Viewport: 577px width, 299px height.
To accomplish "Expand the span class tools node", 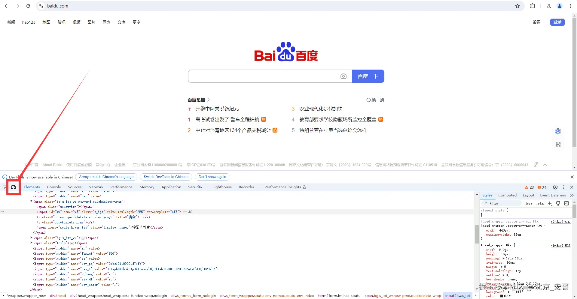I will click(31, 243).
